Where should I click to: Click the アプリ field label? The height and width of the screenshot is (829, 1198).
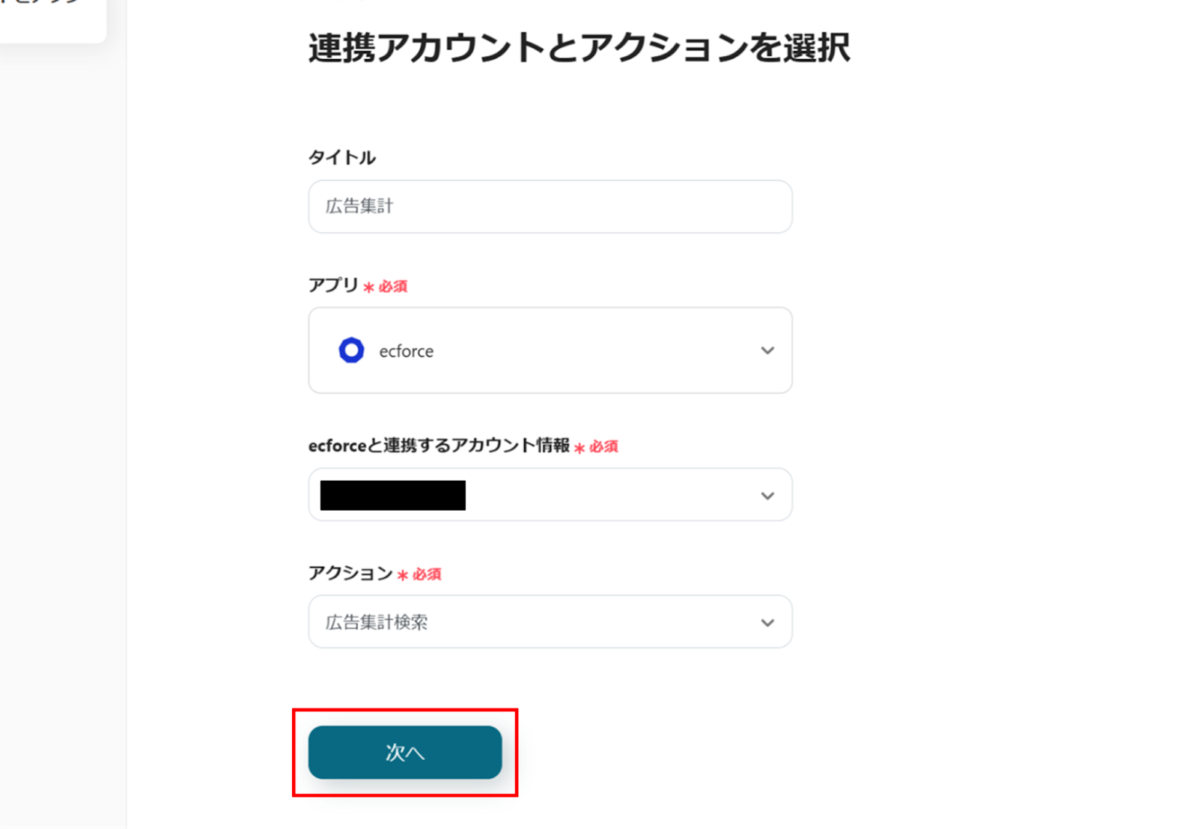tap(333, 285)
